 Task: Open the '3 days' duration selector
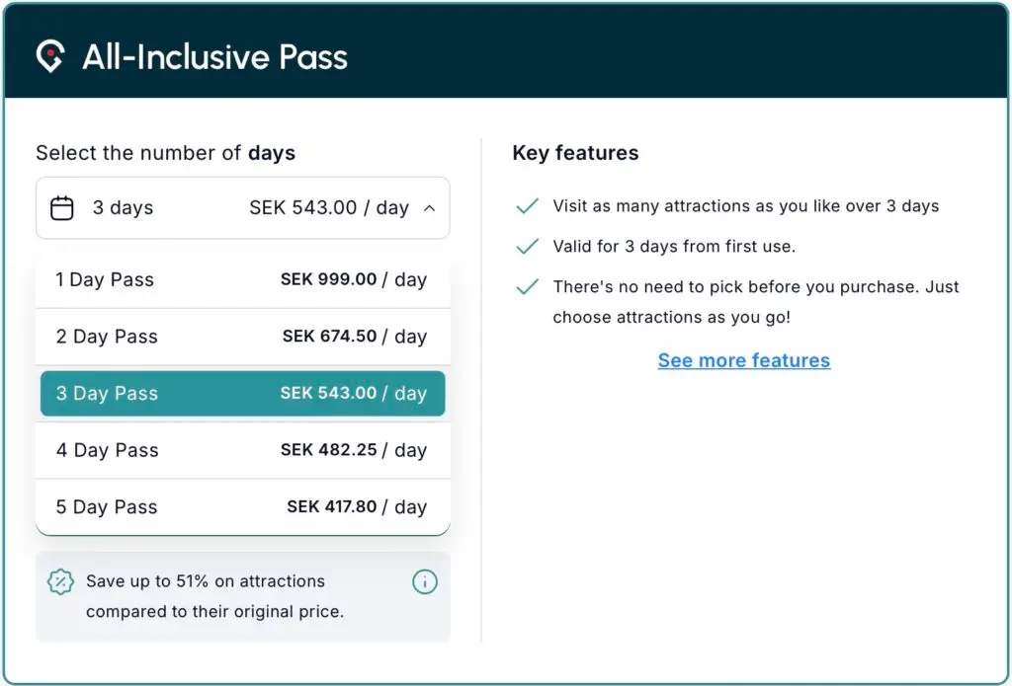tap(242, 208)
